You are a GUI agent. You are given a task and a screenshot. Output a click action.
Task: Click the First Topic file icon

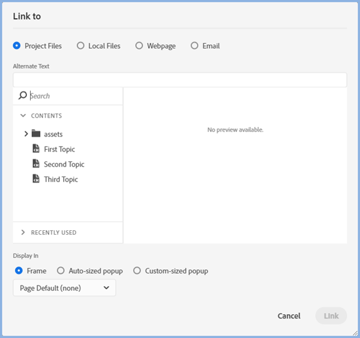tap(36, 148)
